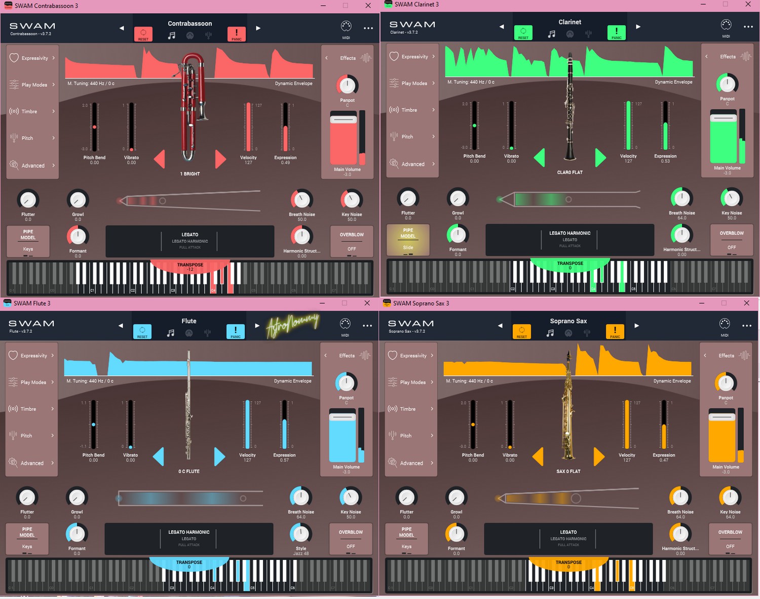Click blue PANIC icon in Flute window
The image size is (760, 599).
point(236,332)
